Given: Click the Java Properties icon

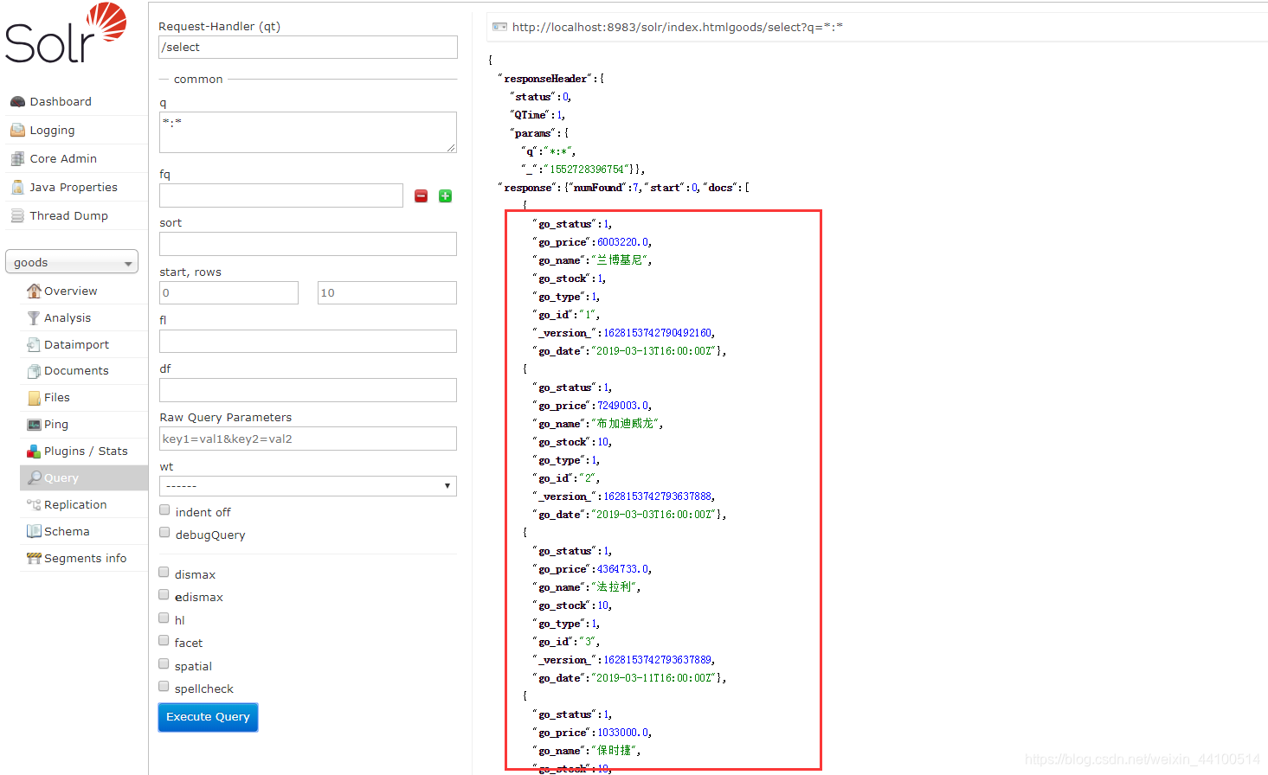Looking at the screenshot, I should [17, 188].
